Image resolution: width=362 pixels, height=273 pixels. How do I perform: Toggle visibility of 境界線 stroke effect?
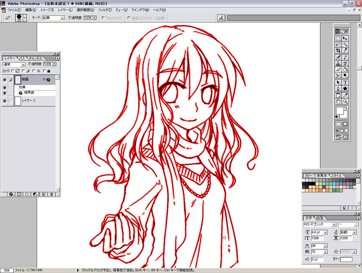point(5,93)
